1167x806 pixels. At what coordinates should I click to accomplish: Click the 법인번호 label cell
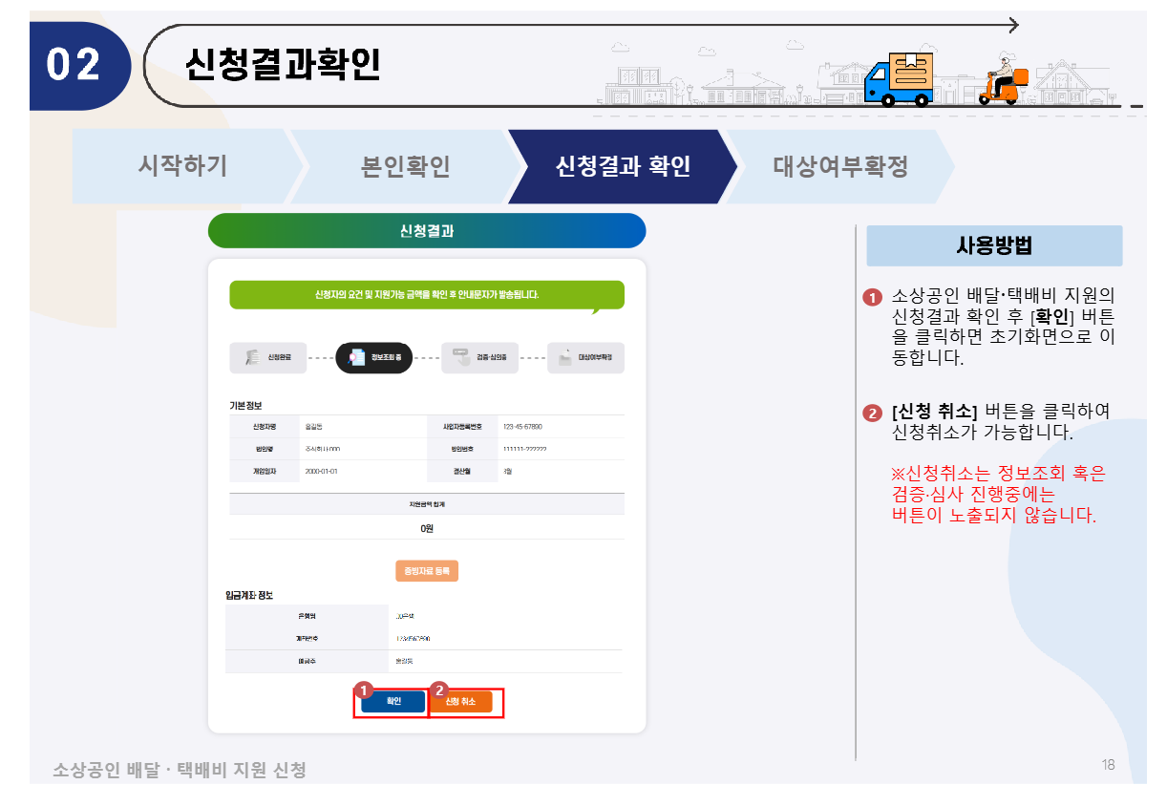462,449
